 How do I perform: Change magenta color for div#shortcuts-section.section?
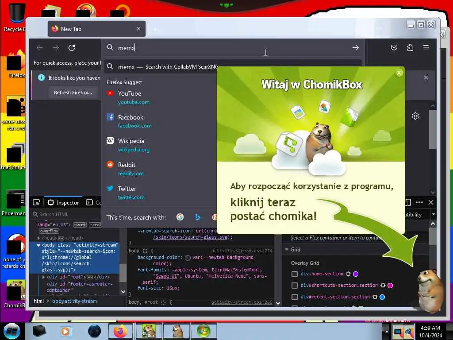click(390, 286)
